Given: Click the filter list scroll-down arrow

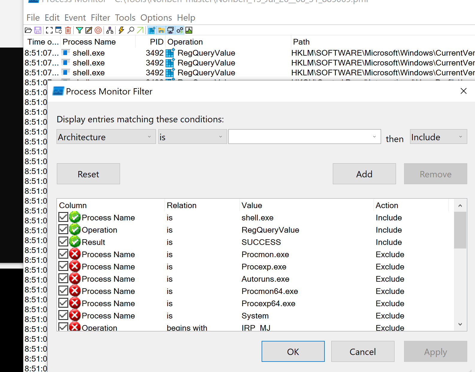Looking at the screenshot, I should [x=460, y=324].
